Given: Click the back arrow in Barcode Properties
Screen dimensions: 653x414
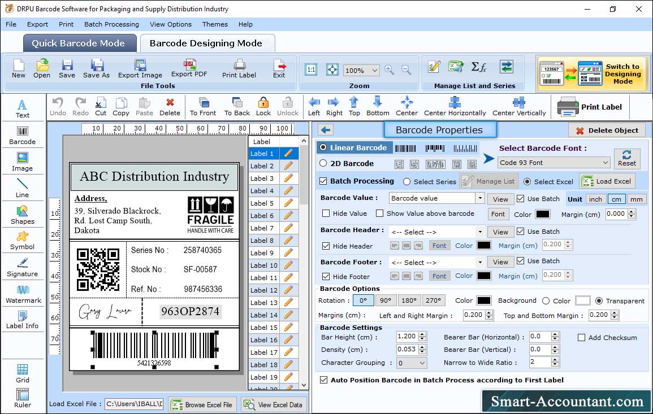Looking at the screenshot, I should 326,130.
